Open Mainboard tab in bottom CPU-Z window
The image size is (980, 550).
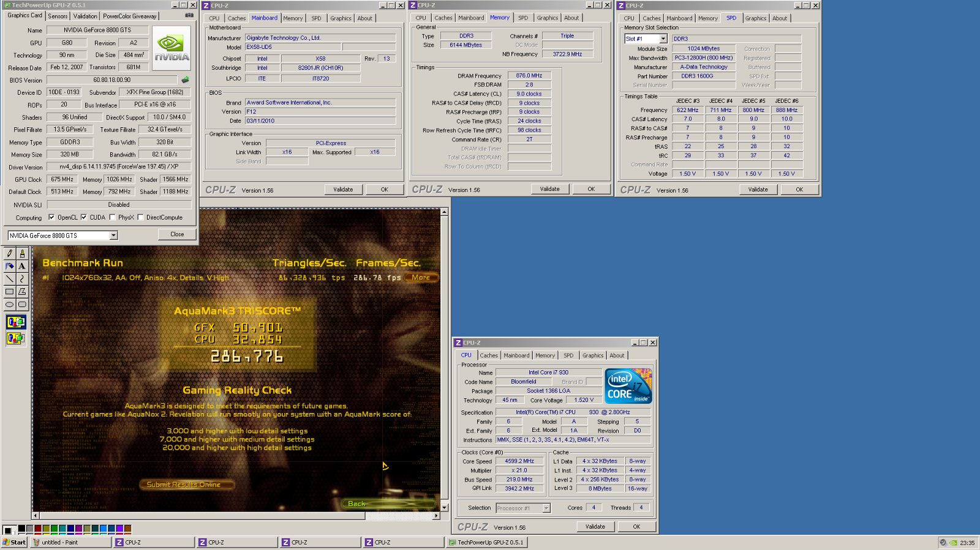click(516, 355)
